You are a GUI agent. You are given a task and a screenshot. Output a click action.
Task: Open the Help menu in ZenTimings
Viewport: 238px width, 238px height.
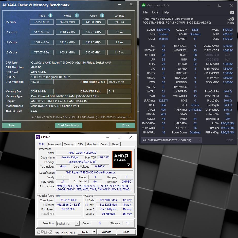pyautogui.click(x=166, y=12)
